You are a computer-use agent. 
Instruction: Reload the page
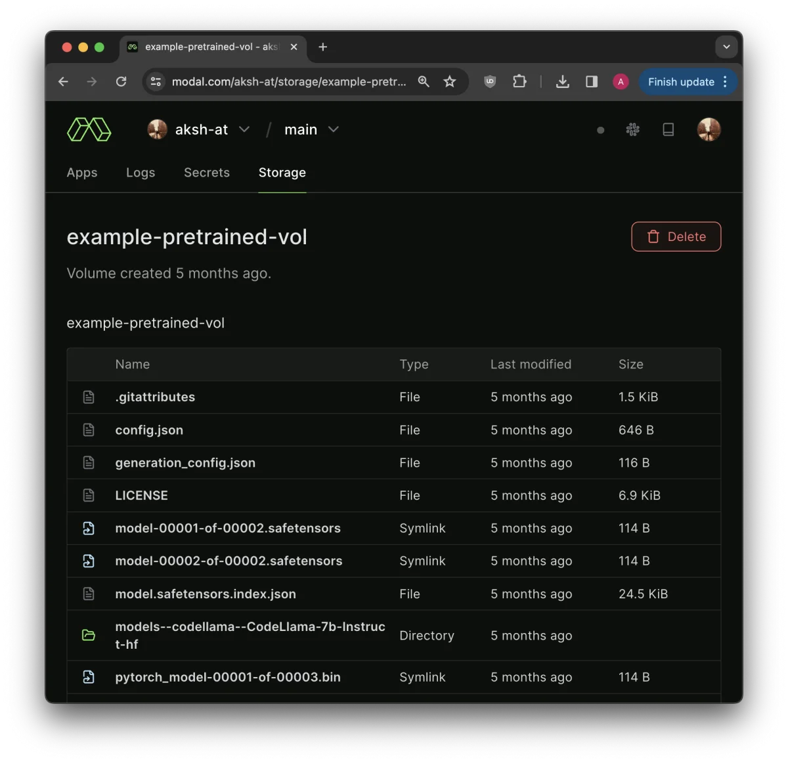(x=121, y=81)
